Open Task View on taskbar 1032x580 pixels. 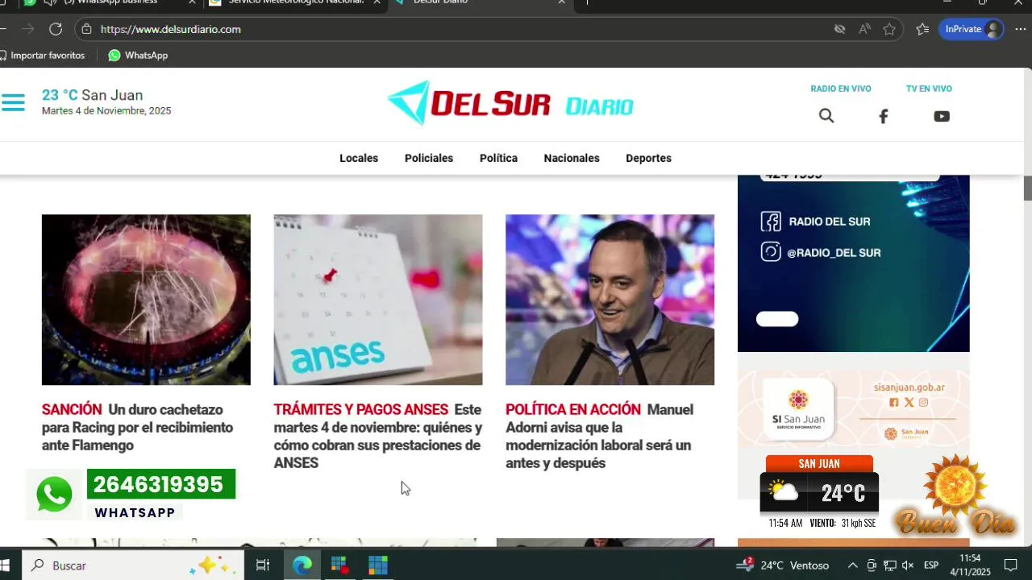point(263,565)
